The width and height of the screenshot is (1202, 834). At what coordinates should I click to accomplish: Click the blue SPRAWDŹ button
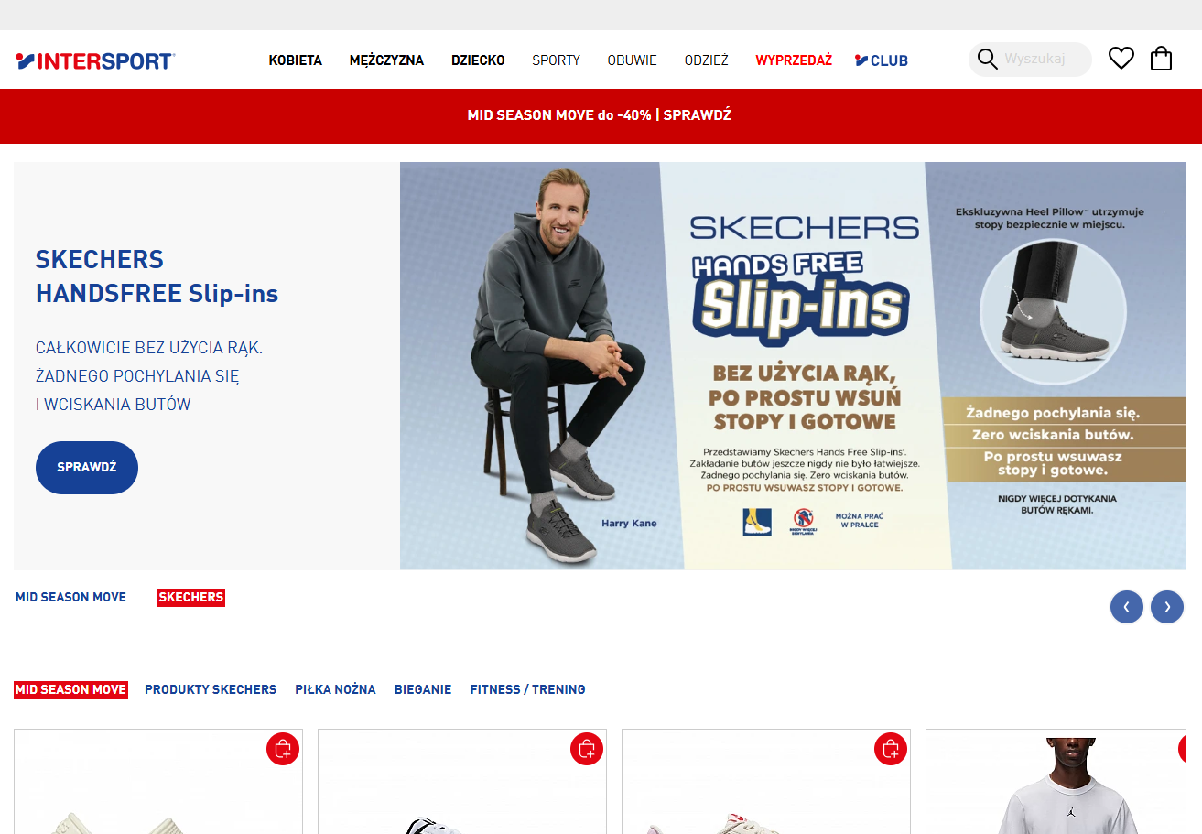[x=87, y=468]
